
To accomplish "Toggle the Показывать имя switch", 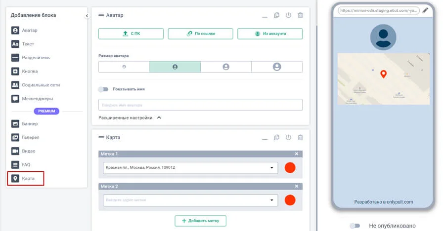I will [103, 89].
